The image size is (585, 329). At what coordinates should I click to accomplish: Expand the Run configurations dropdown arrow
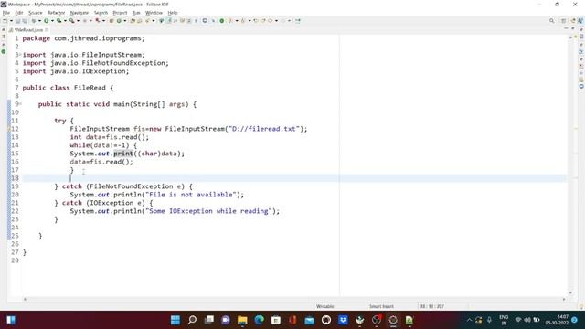click(52, 21)
